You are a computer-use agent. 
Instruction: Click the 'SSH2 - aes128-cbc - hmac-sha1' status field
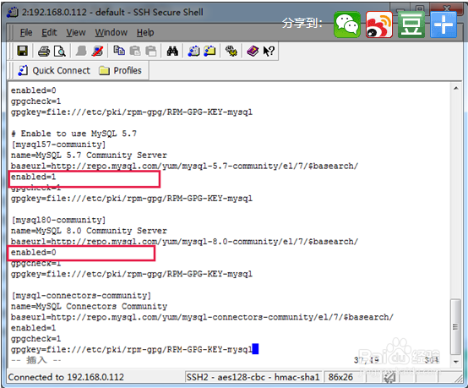pos(253,377)
